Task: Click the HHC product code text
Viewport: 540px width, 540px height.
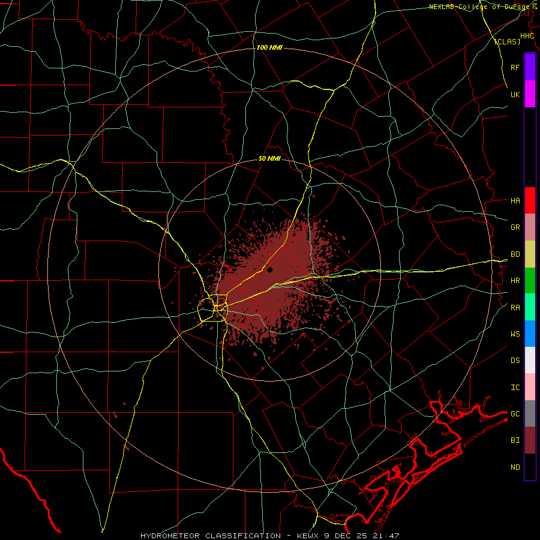Action: (527, 36)
